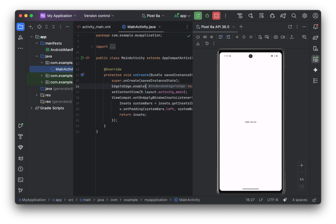
Task: Open the Logcat tool window
Action: [21, 158]
